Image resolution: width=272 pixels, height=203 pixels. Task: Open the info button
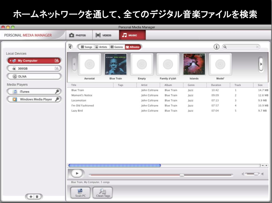tap(217, 47)
